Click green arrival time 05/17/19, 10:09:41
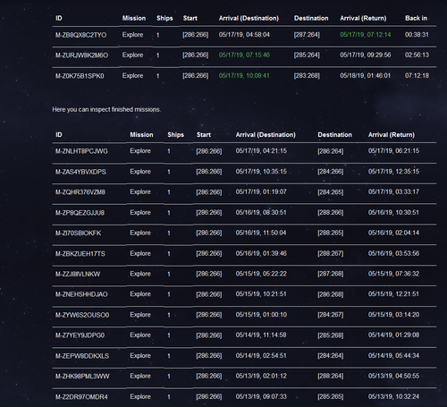 click(244, 76)
